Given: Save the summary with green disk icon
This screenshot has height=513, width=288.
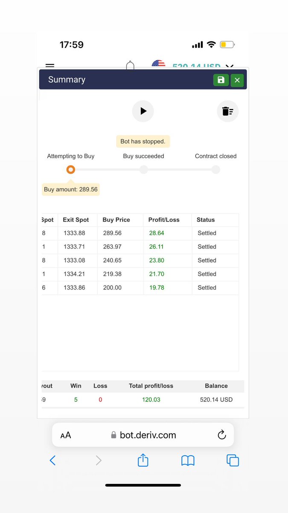Looking at the screenshot, I should (x=221, y=80).
